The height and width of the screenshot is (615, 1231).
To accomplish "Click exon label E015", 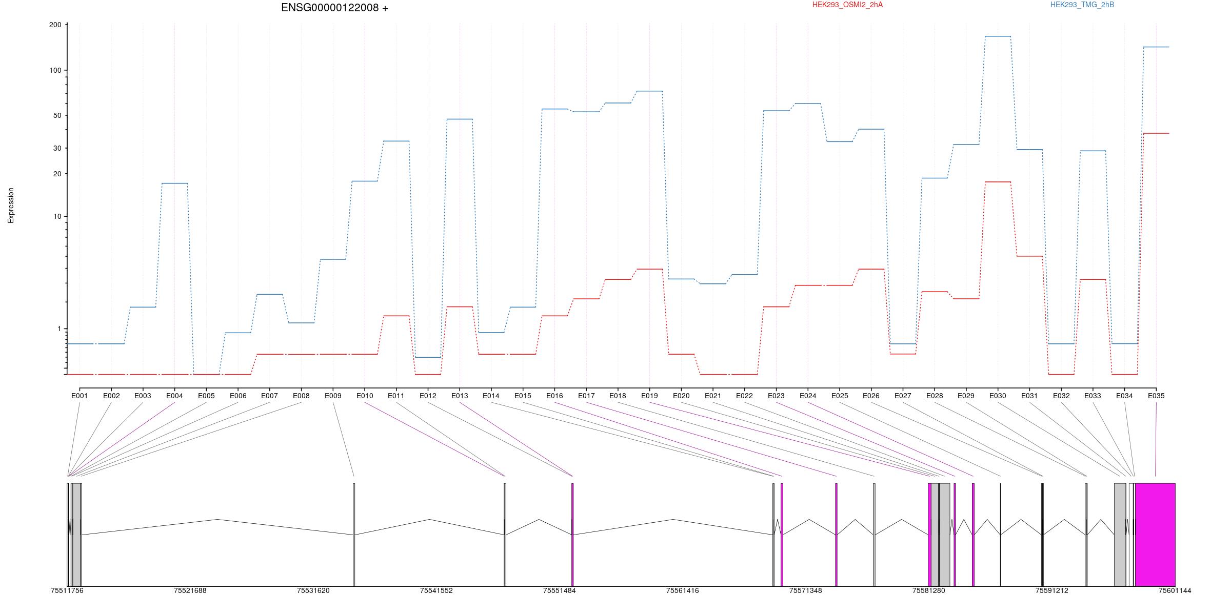I will pos(523,396).
